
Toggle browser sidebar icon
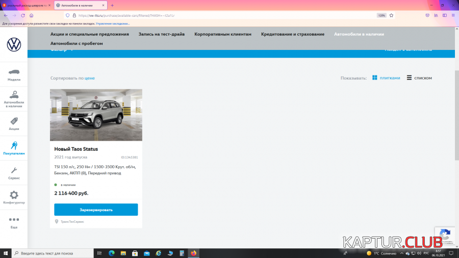[x=445, y=15]
